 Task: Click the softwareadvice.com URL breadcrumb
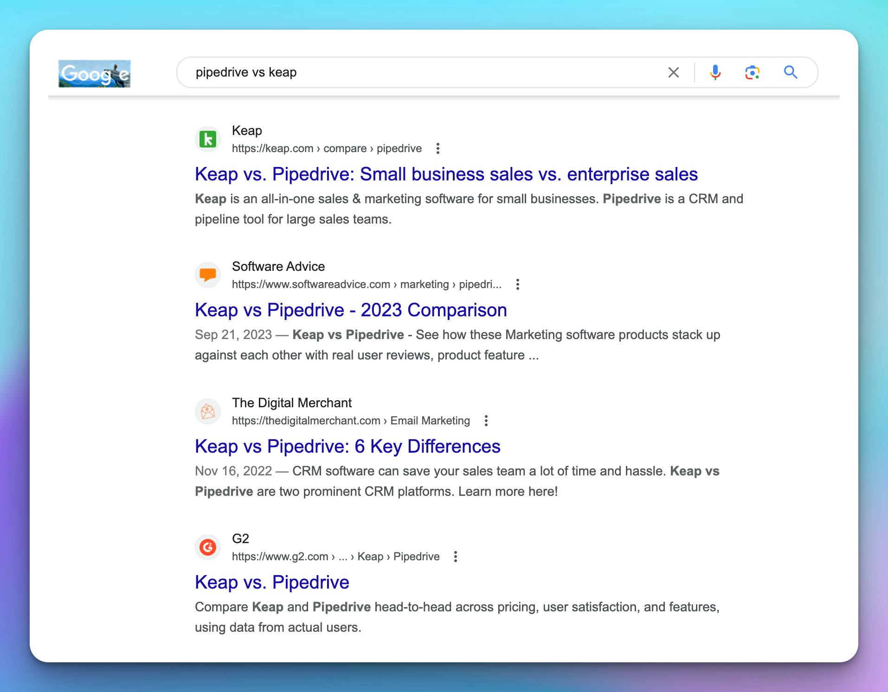pyautogui.click(x=367, y=284)
